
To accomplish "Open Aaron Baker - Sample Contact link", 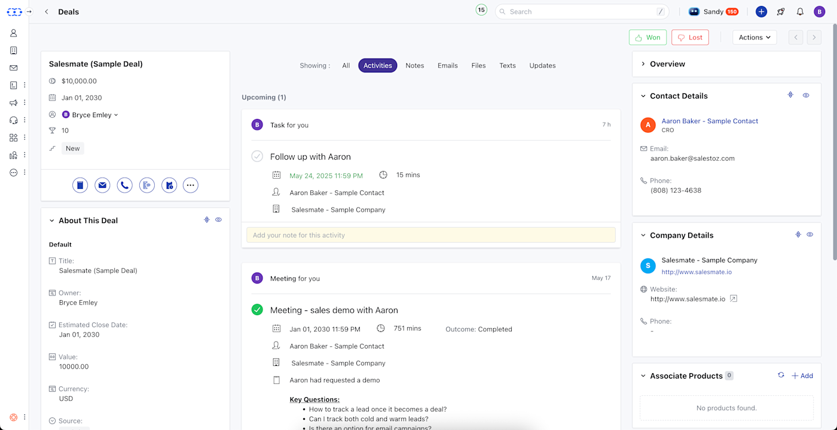I will [x=710, y=121].
